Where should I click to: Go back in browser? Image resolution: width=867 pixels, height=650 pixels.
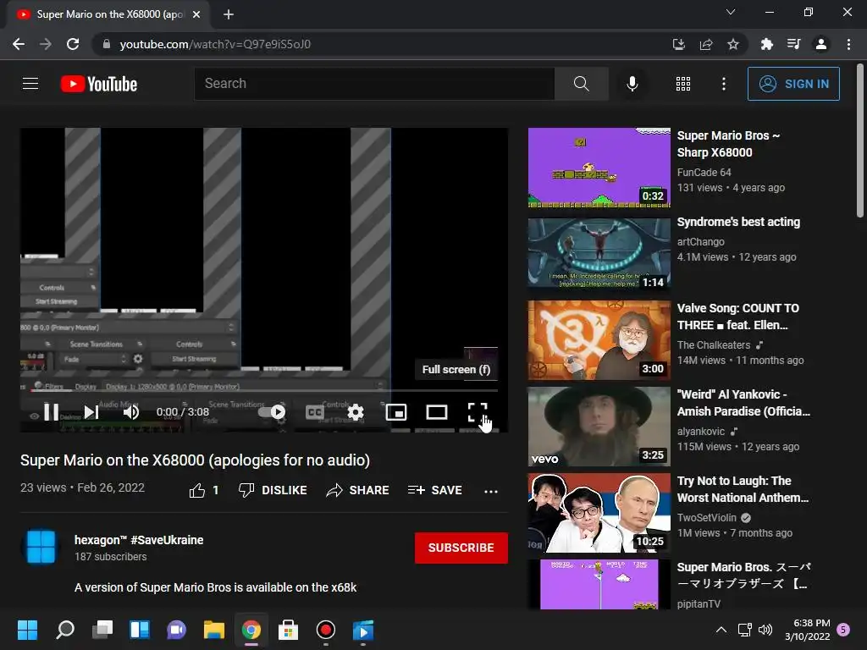19,44
